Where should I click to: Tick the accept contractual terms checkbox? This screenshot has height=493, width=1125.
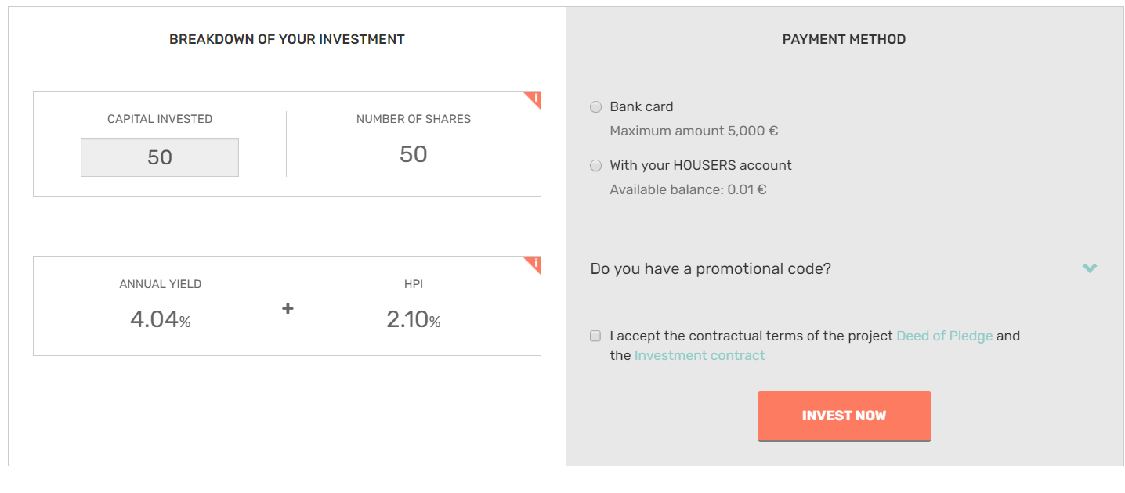(x=595, y=336)
